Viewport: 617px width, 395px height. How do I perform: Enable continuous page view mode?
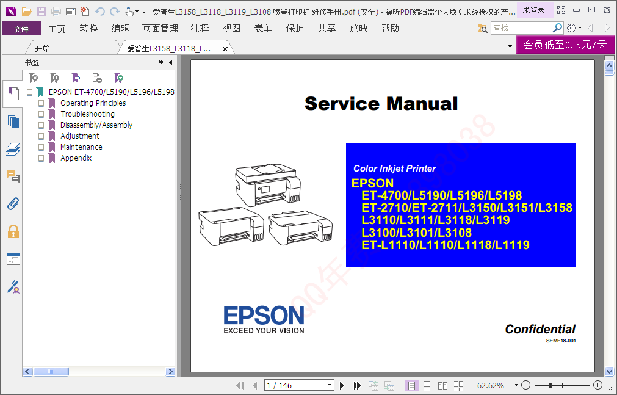pyautogui.click(x=427, y=386)
